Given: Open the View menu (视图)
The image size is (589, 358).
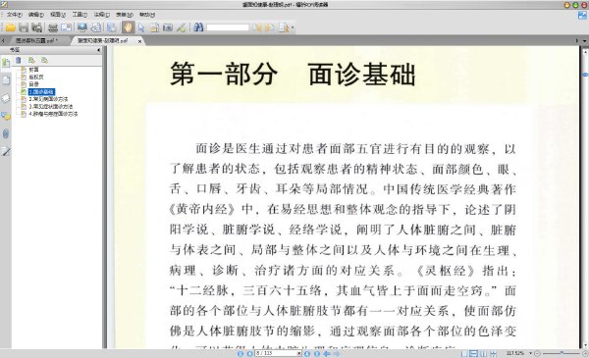Looking at the screenshot, I should pos(58,15).
